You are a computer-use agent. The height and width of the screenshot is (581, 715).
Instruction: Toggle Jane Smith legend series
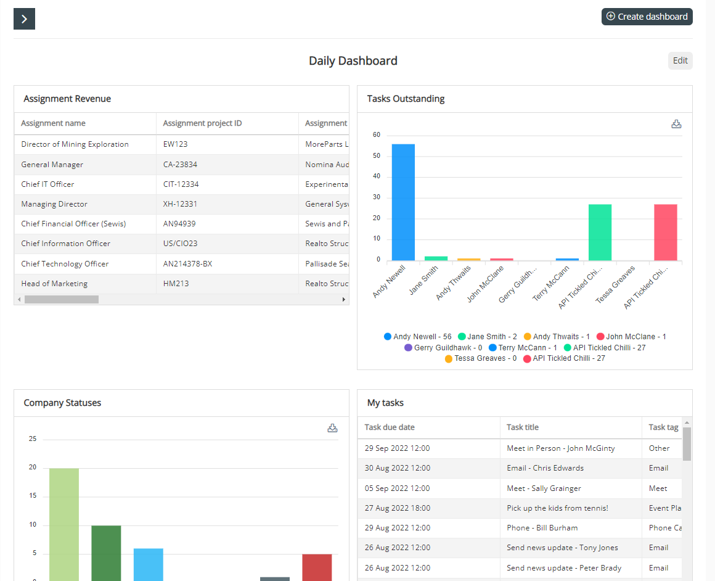click(x=488, y=336)
